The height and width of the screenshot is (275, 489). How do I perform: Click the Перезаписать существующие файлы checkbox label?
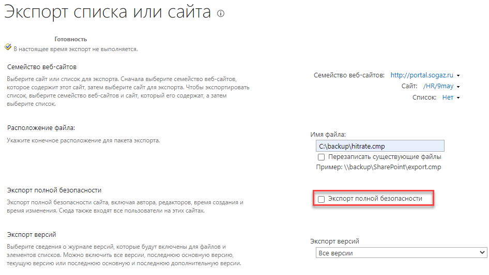[x=385, y=157]
